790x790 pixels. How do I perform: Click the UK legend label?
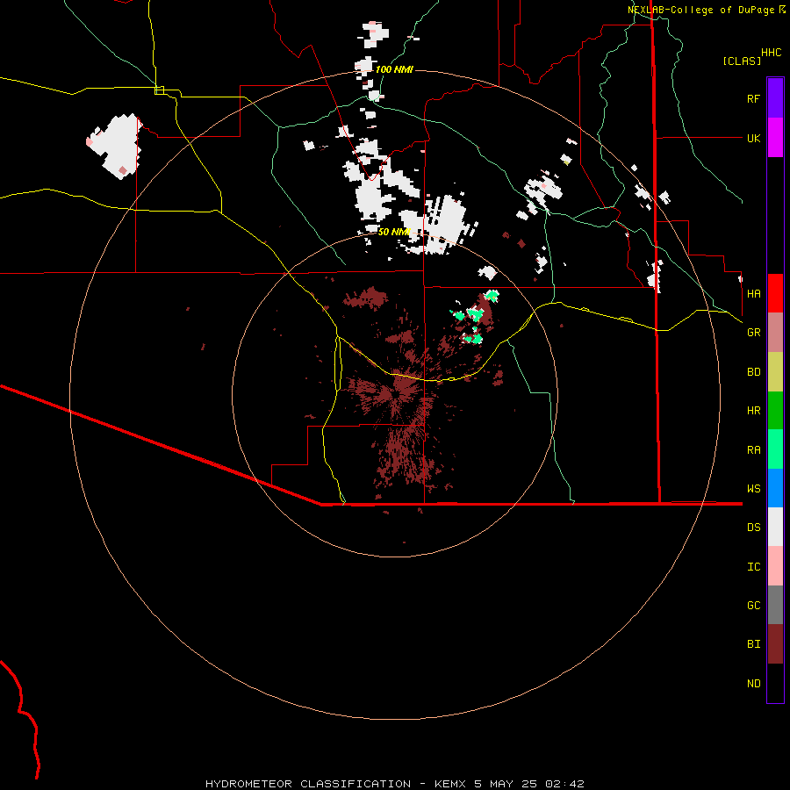coord(753,138)
